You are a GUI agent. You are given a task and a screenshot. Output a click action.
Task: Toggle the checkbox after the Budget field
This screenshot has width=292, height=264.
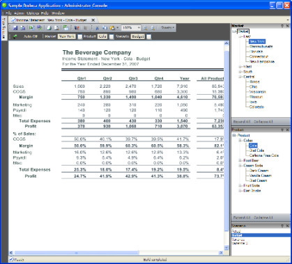149,37
